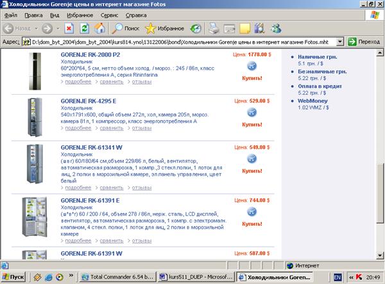Expand the Back button history dropdown
385x284 pixels.
(35, 28)
